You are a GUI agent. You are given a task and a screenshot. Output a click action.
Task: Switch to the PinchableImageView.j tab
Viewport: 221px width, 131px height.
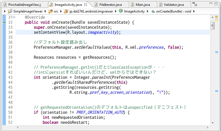[25, 5]
